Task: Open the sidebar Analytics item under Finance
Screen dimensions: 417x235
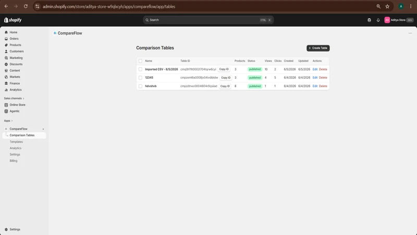Action: tap(16, 90)
